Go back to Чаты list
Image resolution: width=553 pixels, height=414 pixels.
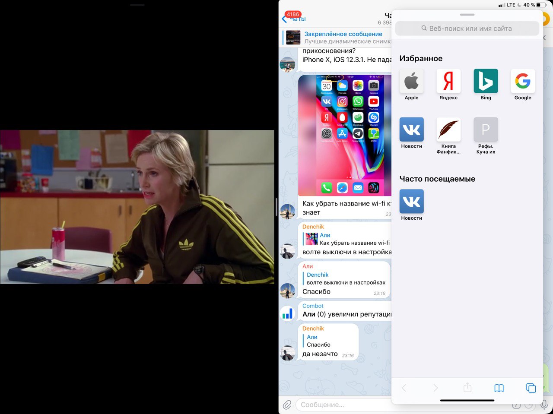[x=294, y=19]
